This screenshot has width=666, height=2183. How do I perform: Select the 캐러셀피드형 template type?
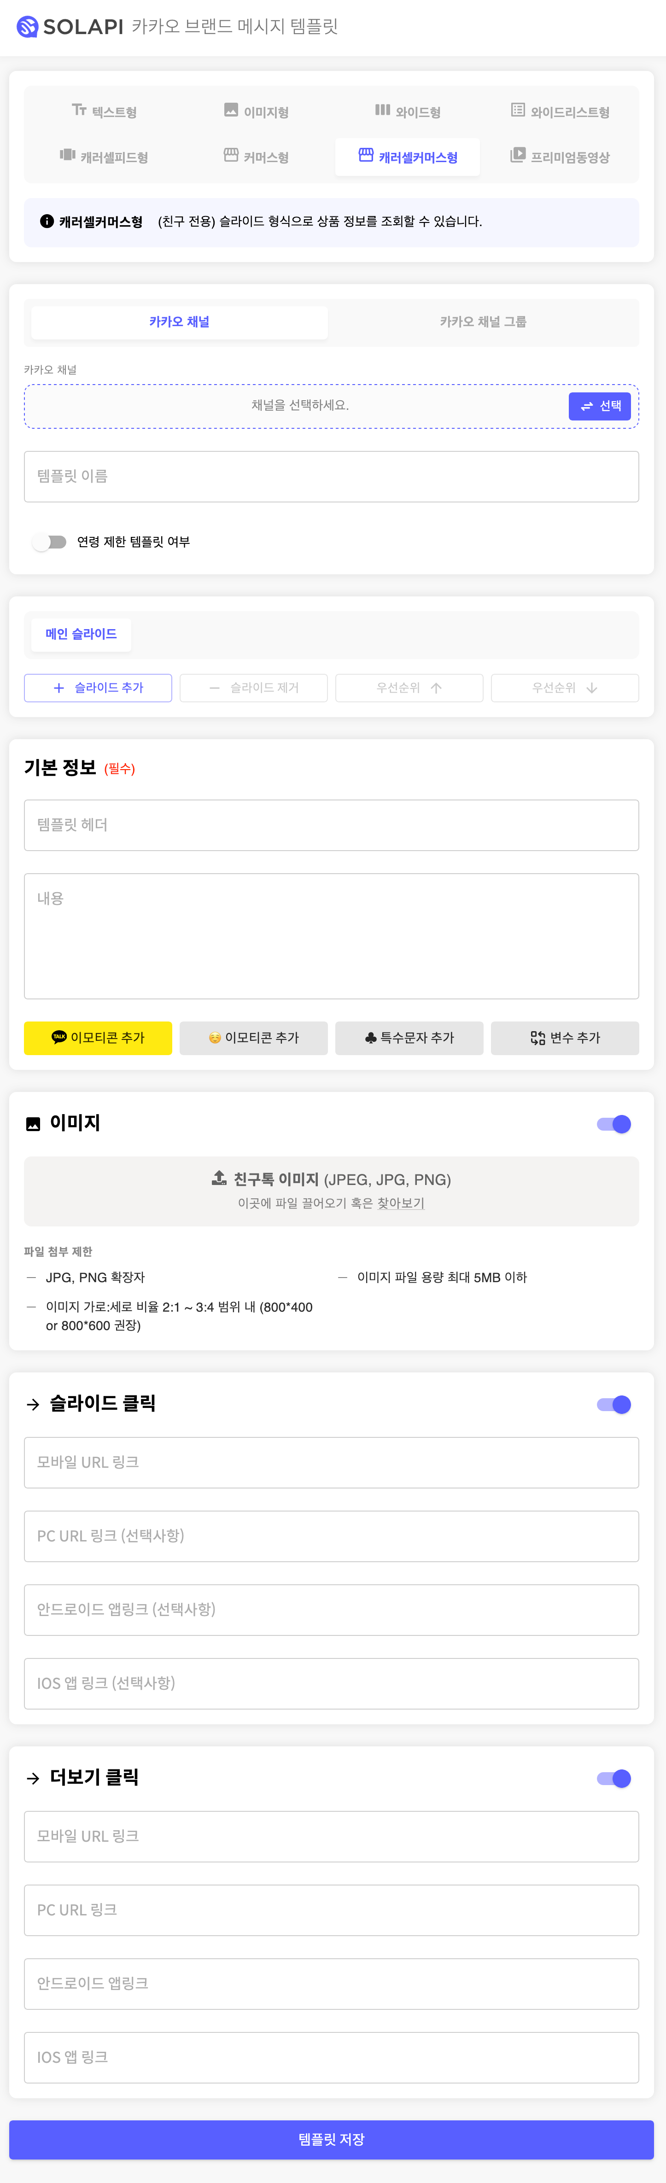point(103,157)
